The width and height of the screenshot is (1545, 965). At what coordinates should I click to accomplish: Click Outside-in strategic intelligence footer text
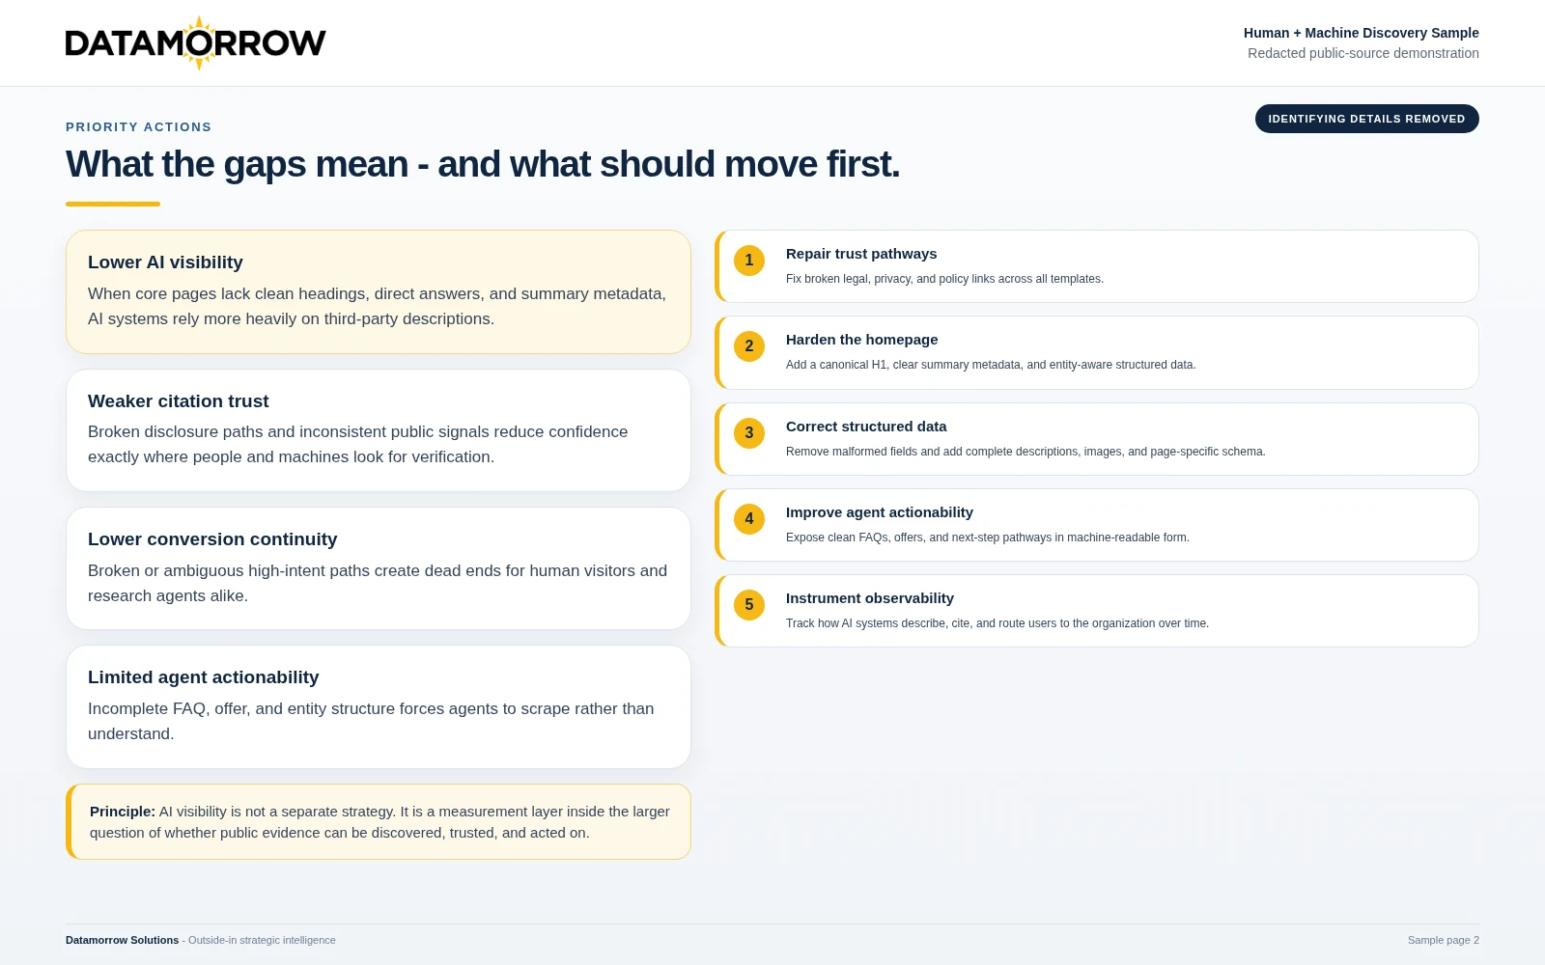262,940
